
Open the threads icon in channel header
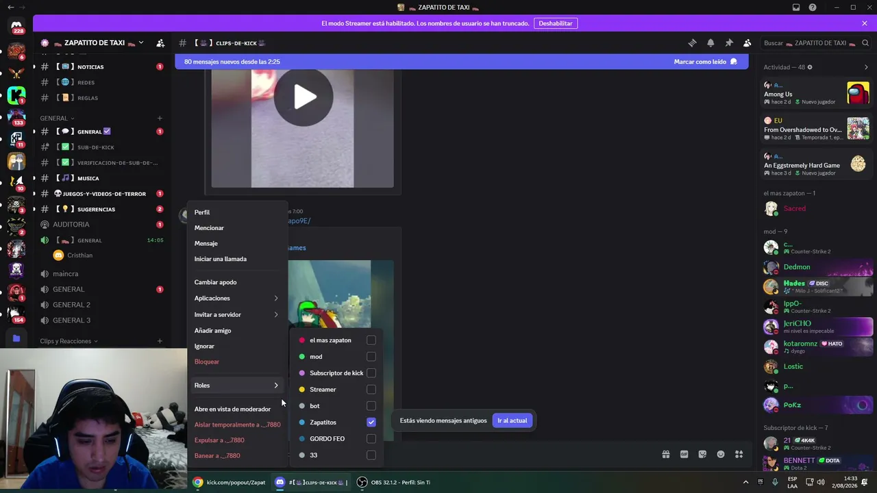tap(692, 43)
